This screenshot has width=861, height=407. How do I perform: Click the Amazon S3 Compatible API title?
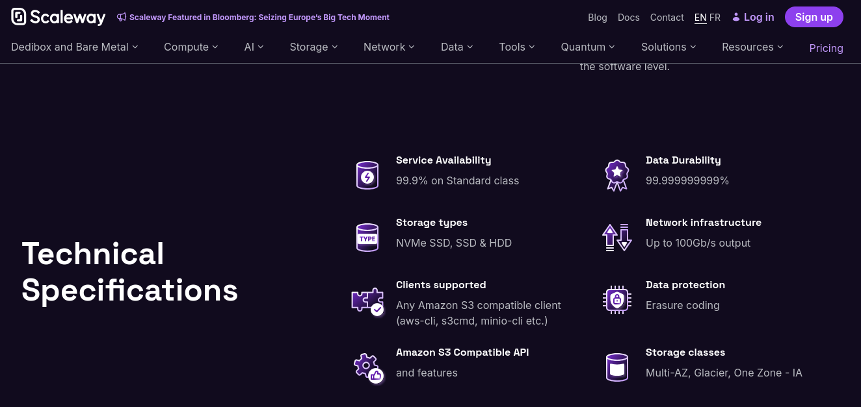(462, 352)
